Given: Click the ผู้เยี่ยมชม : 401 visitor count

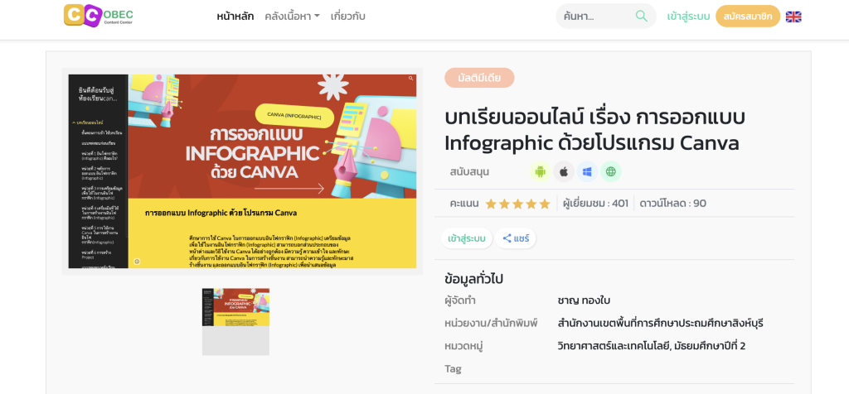Looking at the screenshot, I should 595,204.
